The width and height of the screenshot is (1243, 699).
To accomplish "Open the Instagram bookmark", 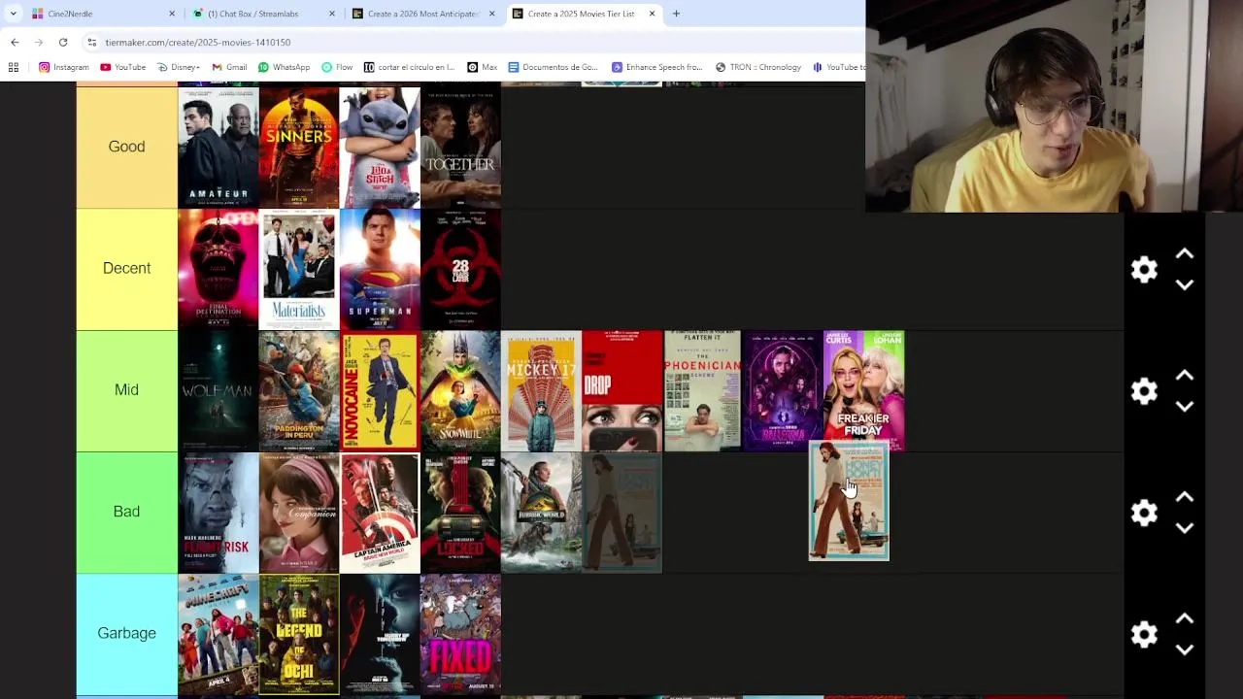I will (x=64, y=67).
